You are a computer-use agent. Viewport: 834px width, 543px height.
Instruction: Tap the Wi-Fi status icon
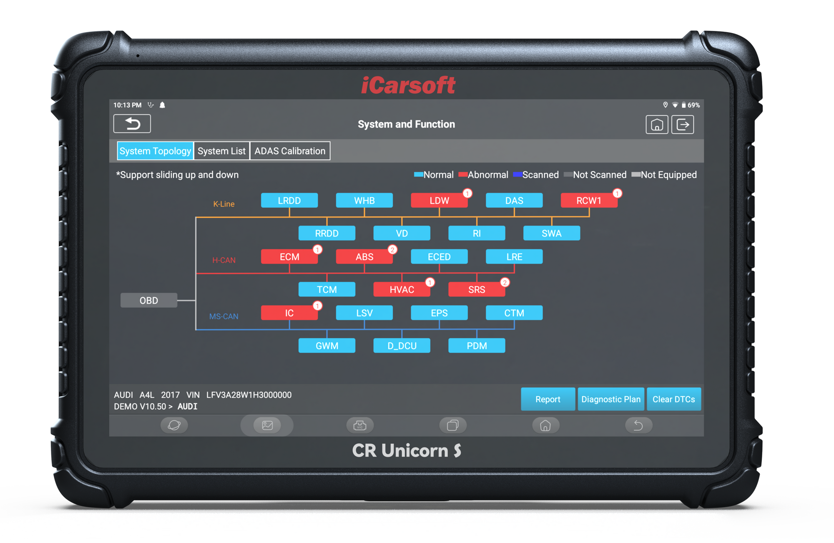pyautogui.click(x=675, y=105)
